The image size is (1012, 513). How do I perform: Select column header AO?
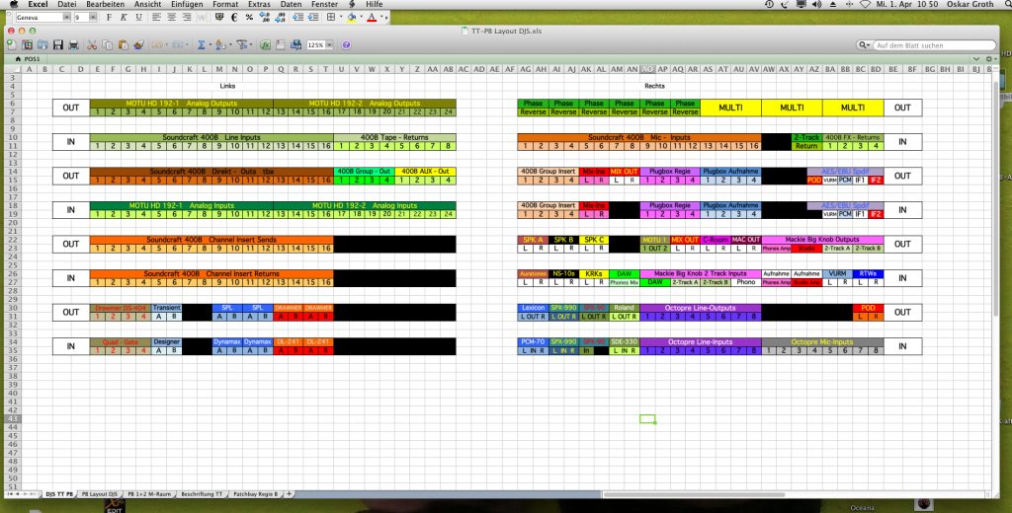click(647, 70)
